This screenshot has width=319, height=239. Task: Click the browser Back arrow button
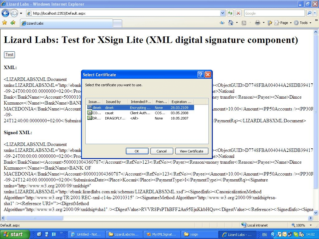tap(5, 13)
